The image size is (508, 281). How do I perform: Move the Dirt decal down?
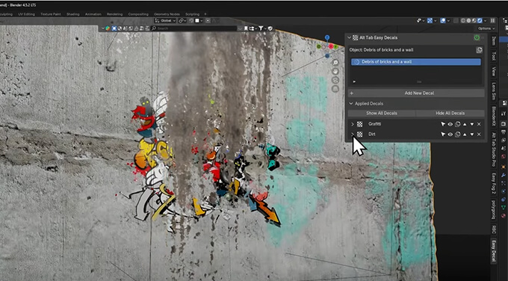[472, 135]
